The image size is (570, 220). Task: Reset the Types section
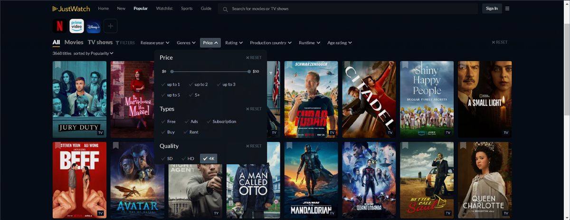(x=254, y=109)
